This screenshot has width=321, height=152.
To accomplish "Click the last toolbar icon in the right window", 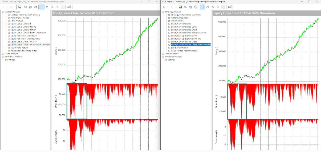I will point(230,7).
